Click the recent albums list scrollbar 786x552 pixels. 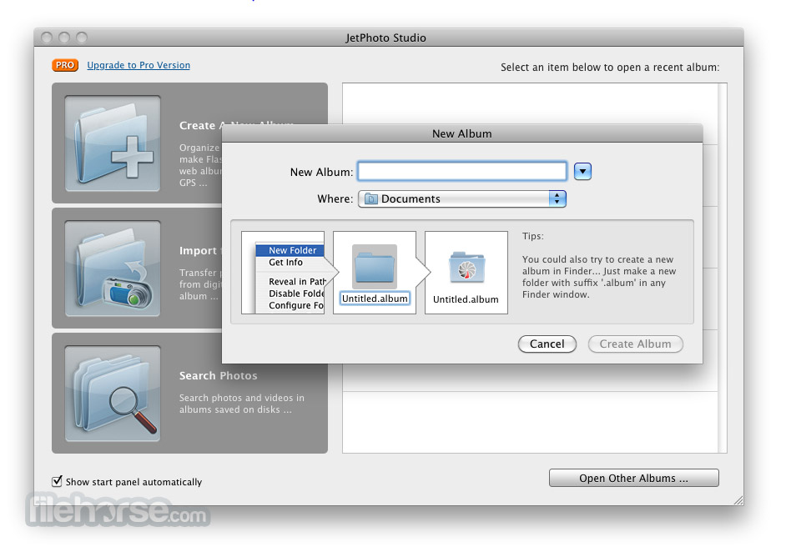[x=723, y=268]
